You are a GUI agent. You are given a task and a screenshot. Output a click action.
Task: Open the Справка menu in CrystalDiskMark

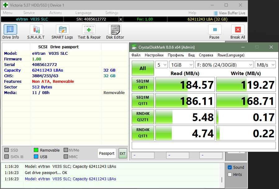pos(206,55)
